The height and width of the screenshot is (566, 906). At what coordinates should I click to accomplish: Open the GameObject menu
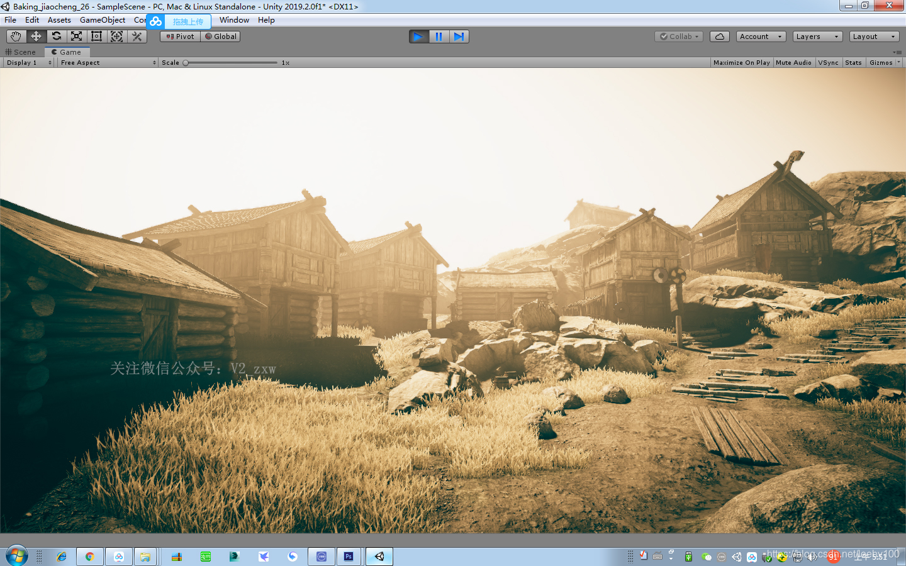coord(103,20)
